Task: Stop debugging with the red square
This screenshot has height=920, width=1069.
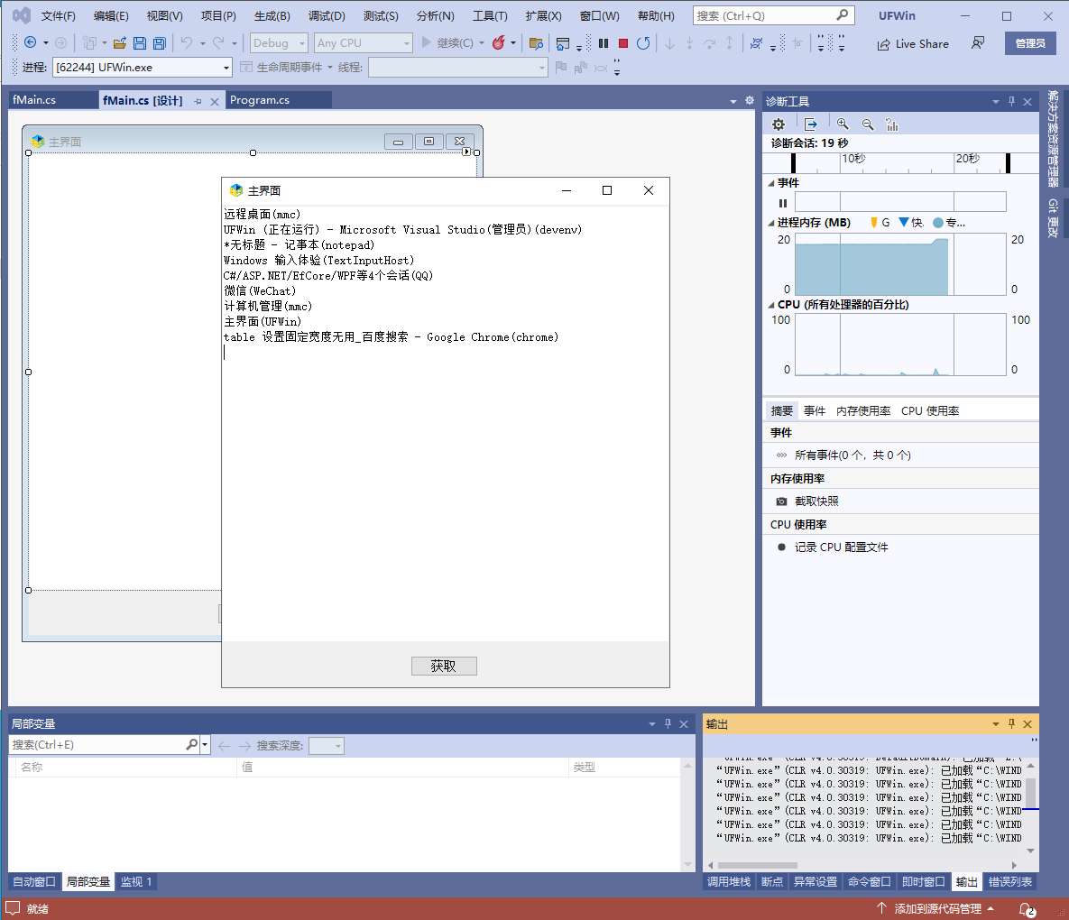Action: pyautogui.click(x=622, y=43)
